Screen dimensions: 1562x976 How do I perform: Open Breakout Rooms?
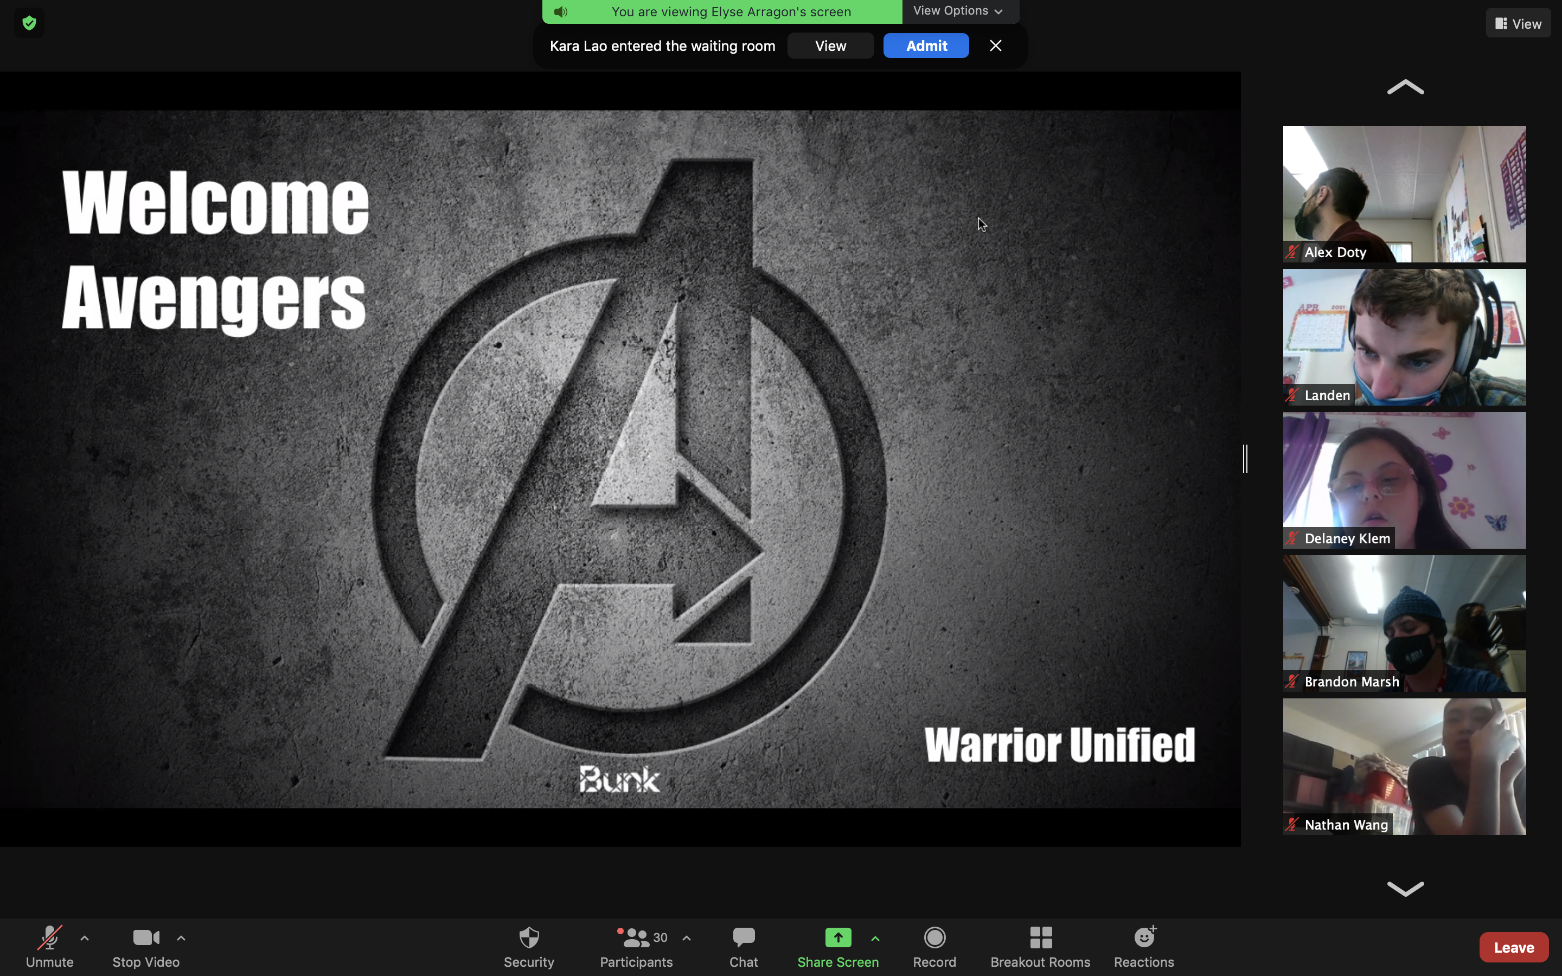click(1040, 946)
